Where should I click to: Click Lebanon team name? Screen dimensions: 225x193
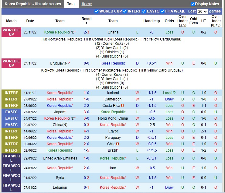[x=60, y=188]
